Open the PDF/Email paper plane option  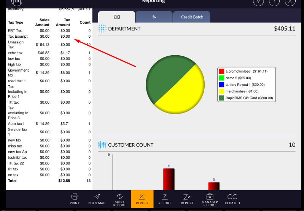[x=97, y=199]
